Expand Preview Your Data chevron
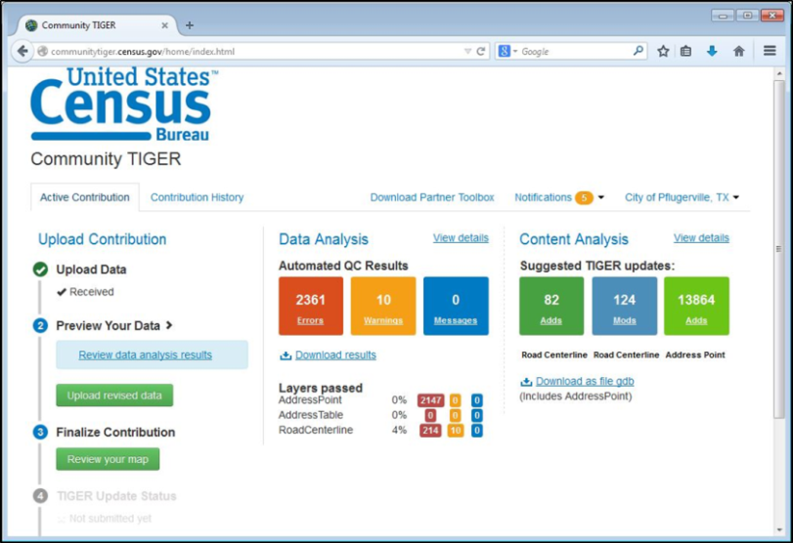This screenshot has width=793, height=543. 169,325
